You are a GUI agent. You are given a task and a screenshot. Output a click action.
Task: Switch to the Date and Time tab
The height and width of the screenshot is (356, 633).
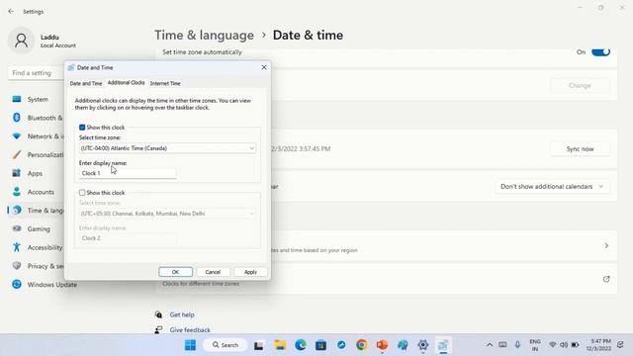coord(86,83)
